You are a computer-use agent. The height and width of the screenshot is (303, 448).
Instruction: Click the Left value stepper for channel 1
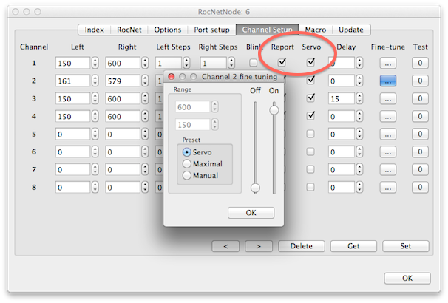coord(95,64)
